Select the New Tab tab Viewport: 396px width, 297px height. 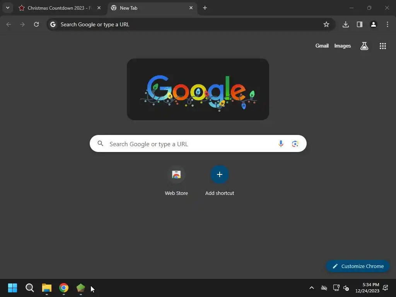pos(152,8)
